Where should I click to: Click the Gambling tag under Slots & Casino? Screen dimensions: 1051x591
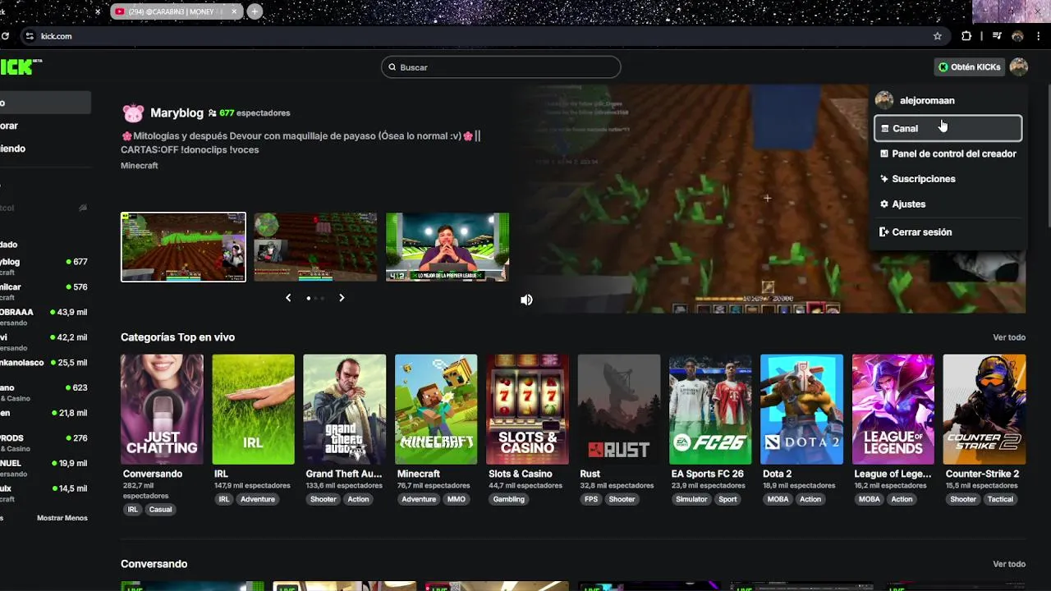point(509,499)
